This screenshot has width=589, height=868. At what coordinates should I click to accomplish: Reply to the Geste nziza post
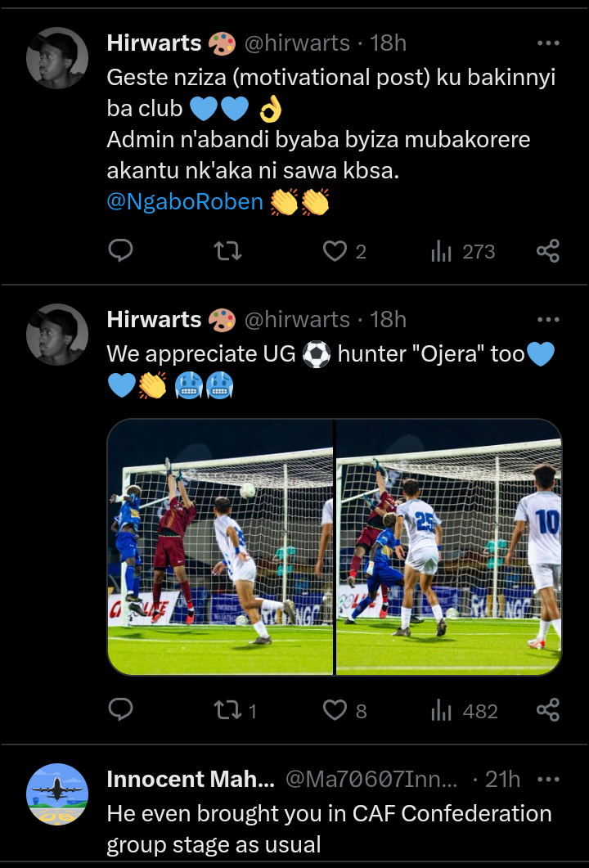tap(121, 251)
